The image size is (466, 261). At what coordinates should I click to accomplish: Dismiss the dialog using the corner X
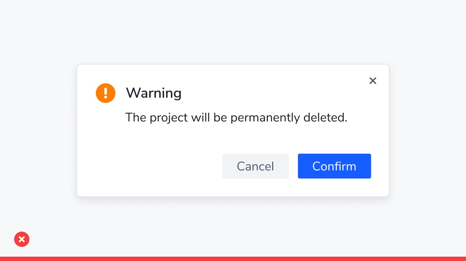(373, 81)
